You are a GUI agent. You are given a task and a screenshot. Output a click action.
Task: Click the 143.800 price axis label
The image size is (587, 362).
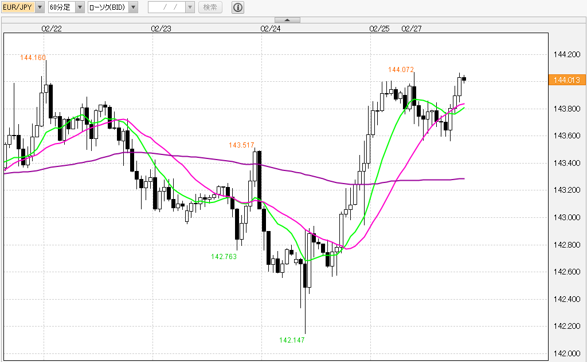567,109
